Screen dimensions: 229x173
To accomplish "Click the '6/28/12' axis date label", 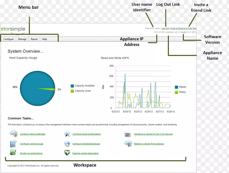I will click(x=171, y=112).
